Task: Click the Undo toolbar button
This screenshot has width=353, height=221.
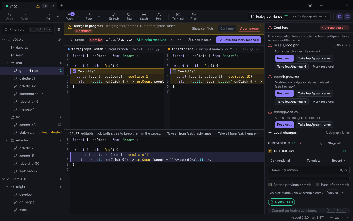Action: pos(9,16)
